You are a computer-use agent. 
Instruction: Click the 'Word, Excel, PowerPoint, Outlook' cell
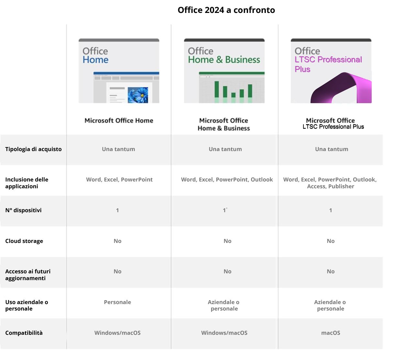227,180
